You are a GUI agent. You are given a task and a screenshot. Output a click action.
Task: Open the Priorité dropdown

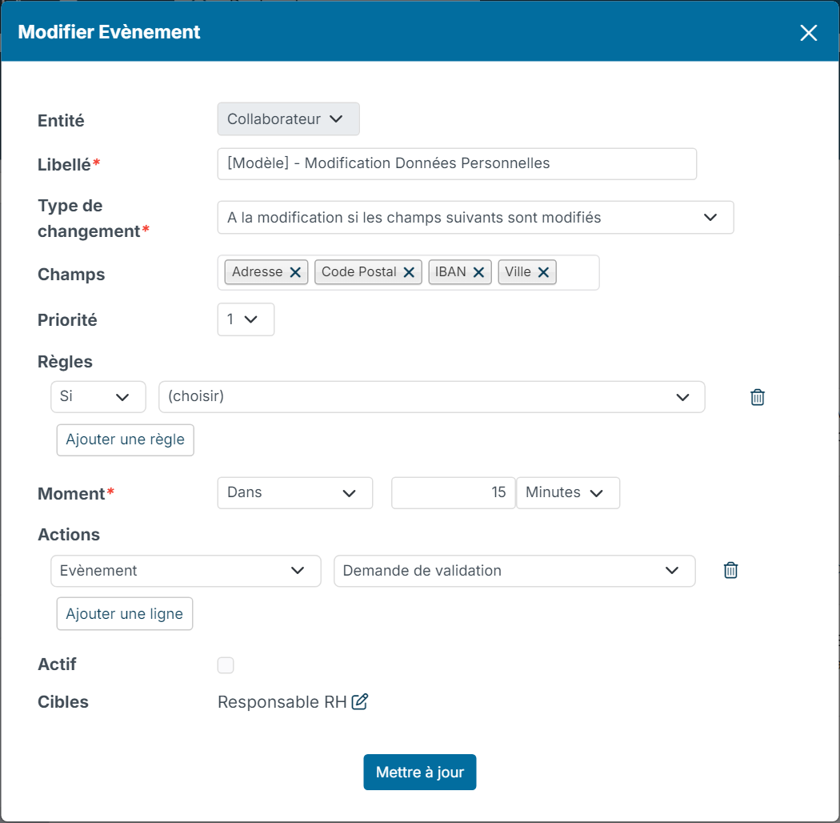coord(246,319)
